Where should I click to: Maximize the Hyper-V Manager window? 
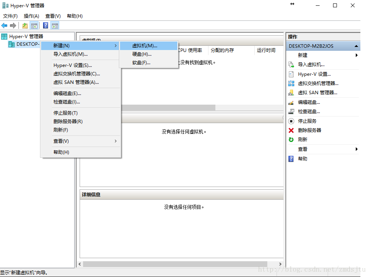[335, 5]
